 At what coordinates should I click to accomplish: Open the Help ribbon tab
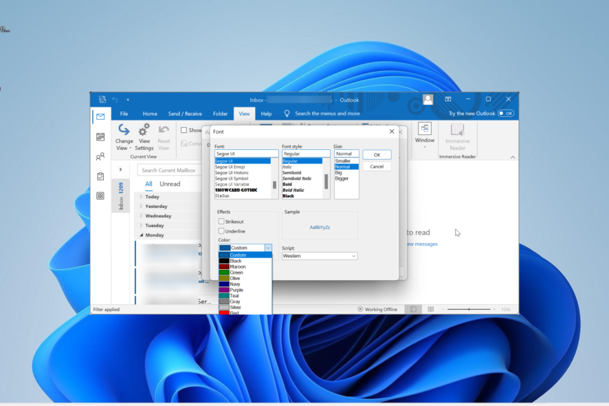tap(266, 114)
